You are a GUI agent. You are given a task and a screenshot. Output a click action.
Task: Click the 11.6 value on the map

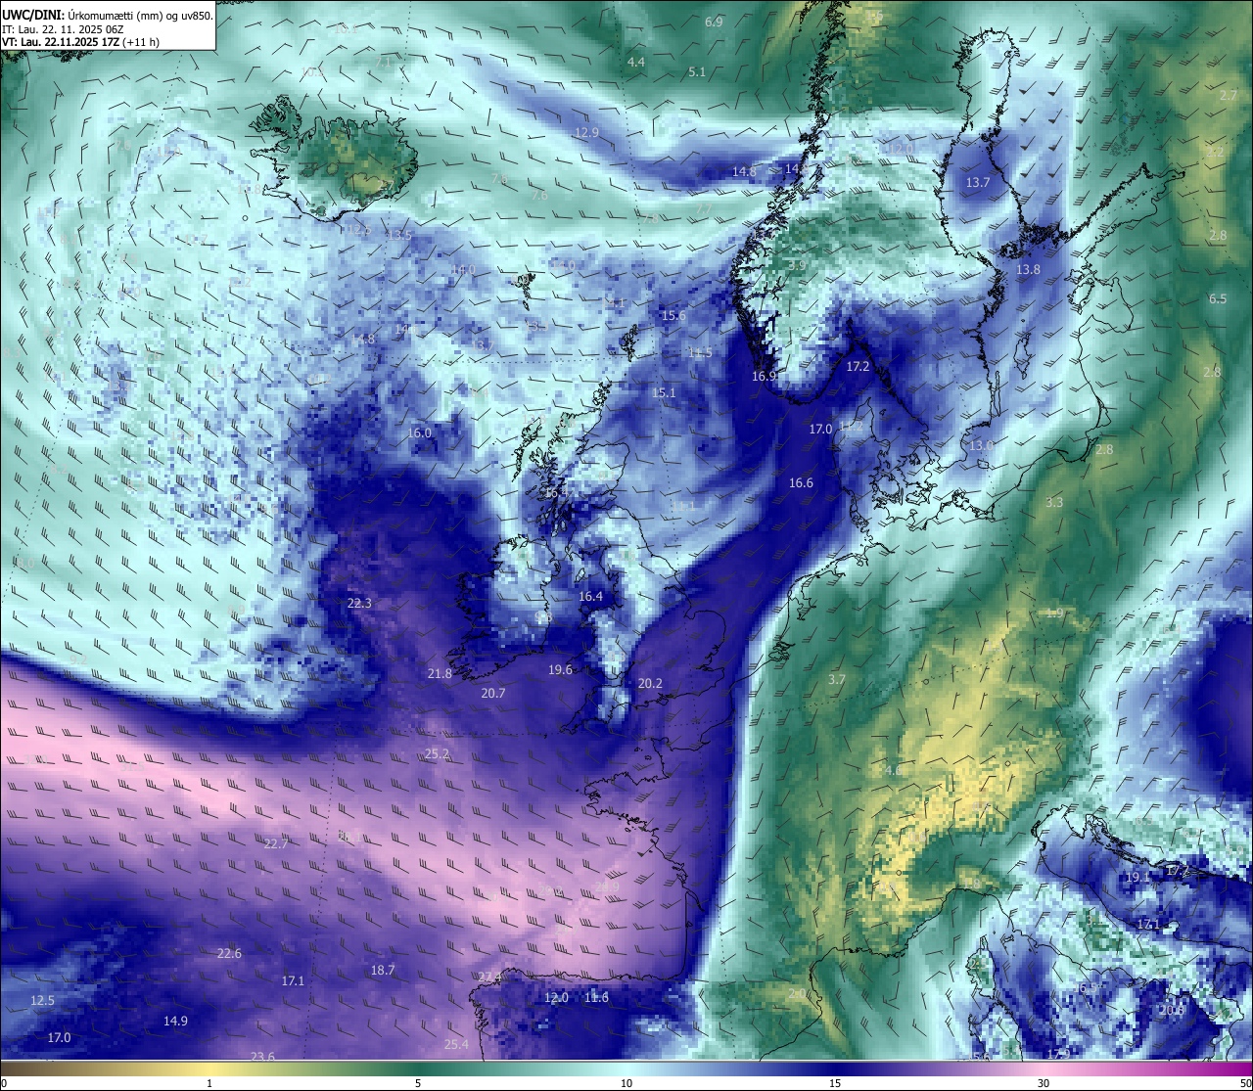(x=596, y=997)
